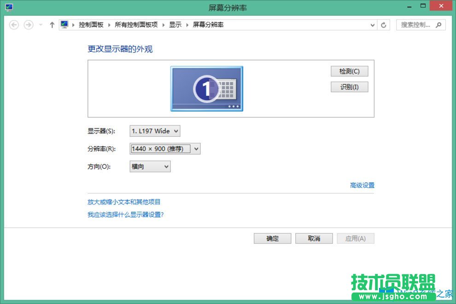Viewport: 456px width, 304px height.
Task: Open 我应该选择什么显示器设置 help link
Action: [125, 214]
